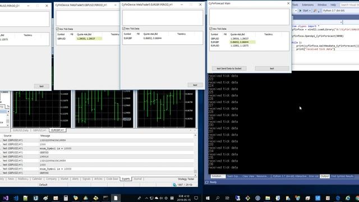Viewport: 359px width, 202px height.
Task: Open the Tools menu in Visual Studio
Action: [295, 5]
